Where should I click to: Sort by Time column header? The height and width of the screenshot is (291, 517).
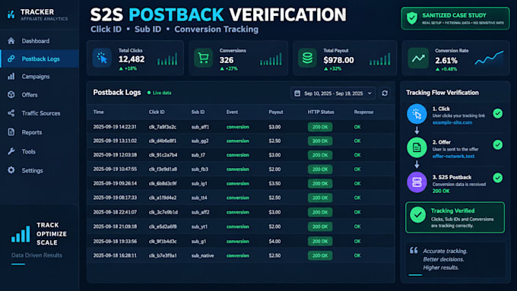pyautogui.click(x=98, y=112)
